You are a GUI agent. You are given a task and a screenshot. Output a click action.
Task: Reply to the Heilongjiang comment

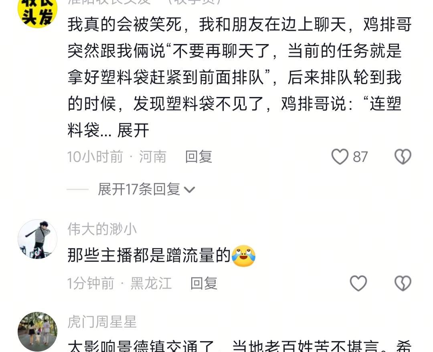204,283
